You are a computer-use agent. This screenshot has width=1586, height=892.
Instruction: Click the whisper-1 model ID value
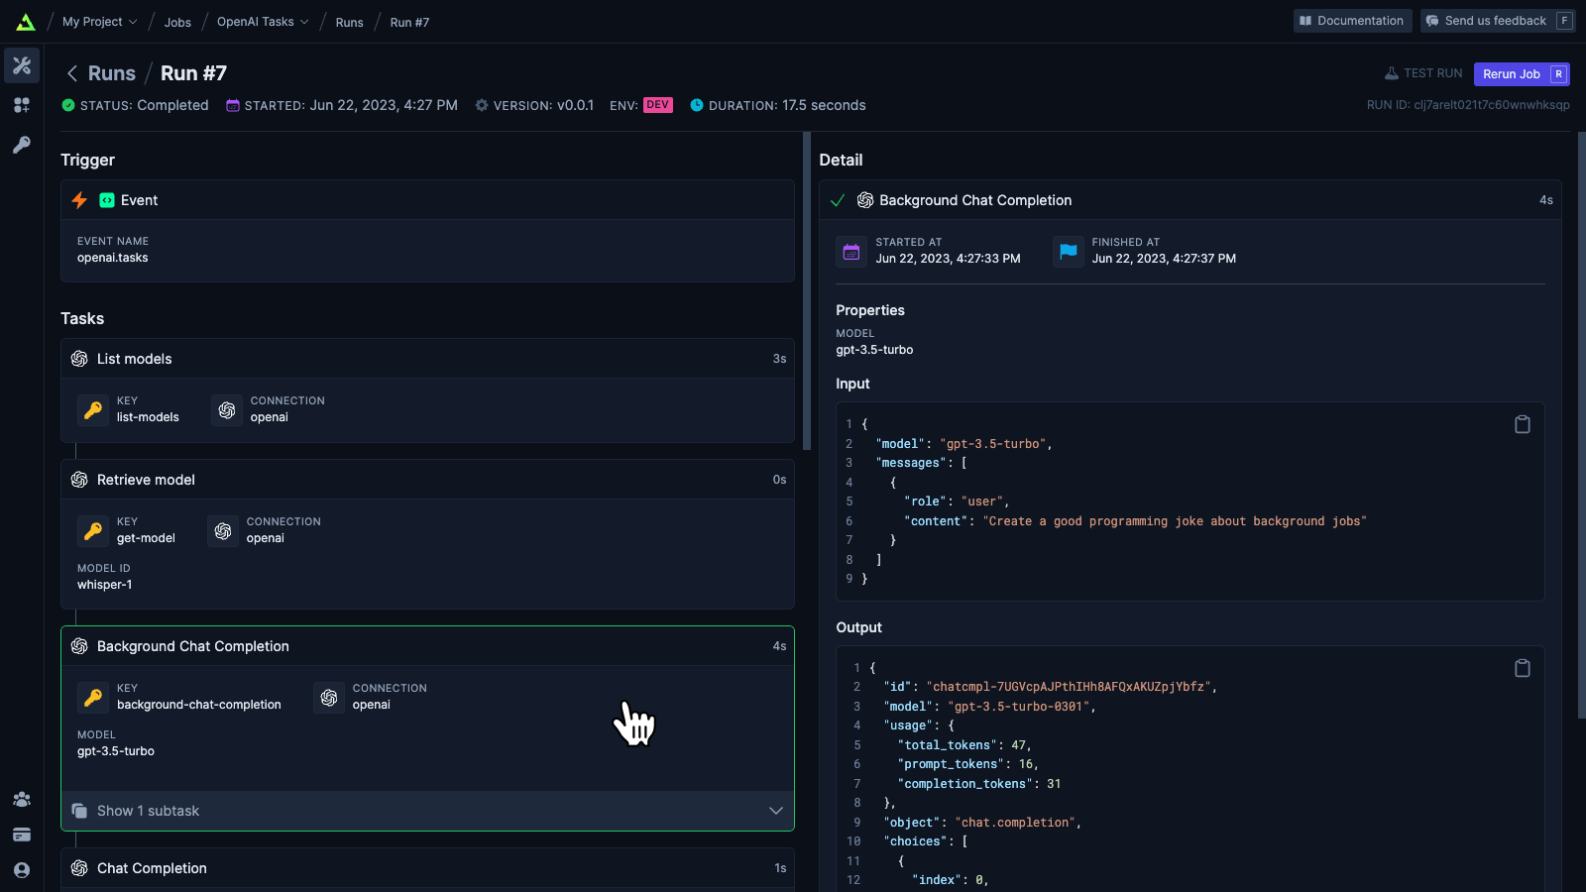[105, 585]
